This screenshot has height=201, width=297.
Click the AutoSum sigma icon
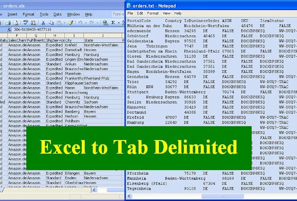[x=113, y=23]
